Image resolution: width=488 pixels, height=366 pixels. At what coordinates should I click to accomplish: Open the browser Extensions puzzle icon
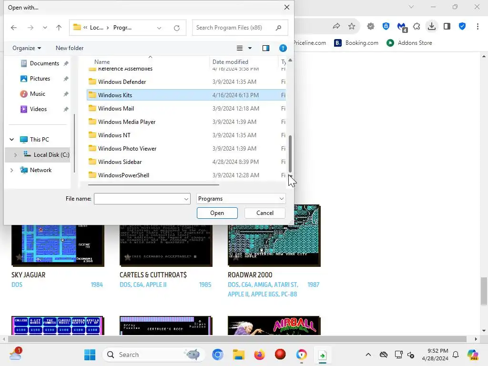coord(417,27)
